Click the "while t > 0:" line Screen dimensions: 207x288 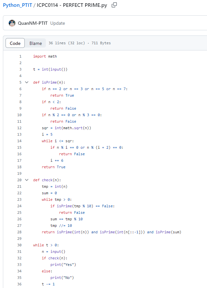(46, 245)
